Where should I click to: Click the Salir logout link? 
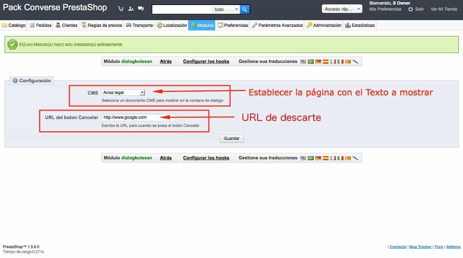click(419, 9)
